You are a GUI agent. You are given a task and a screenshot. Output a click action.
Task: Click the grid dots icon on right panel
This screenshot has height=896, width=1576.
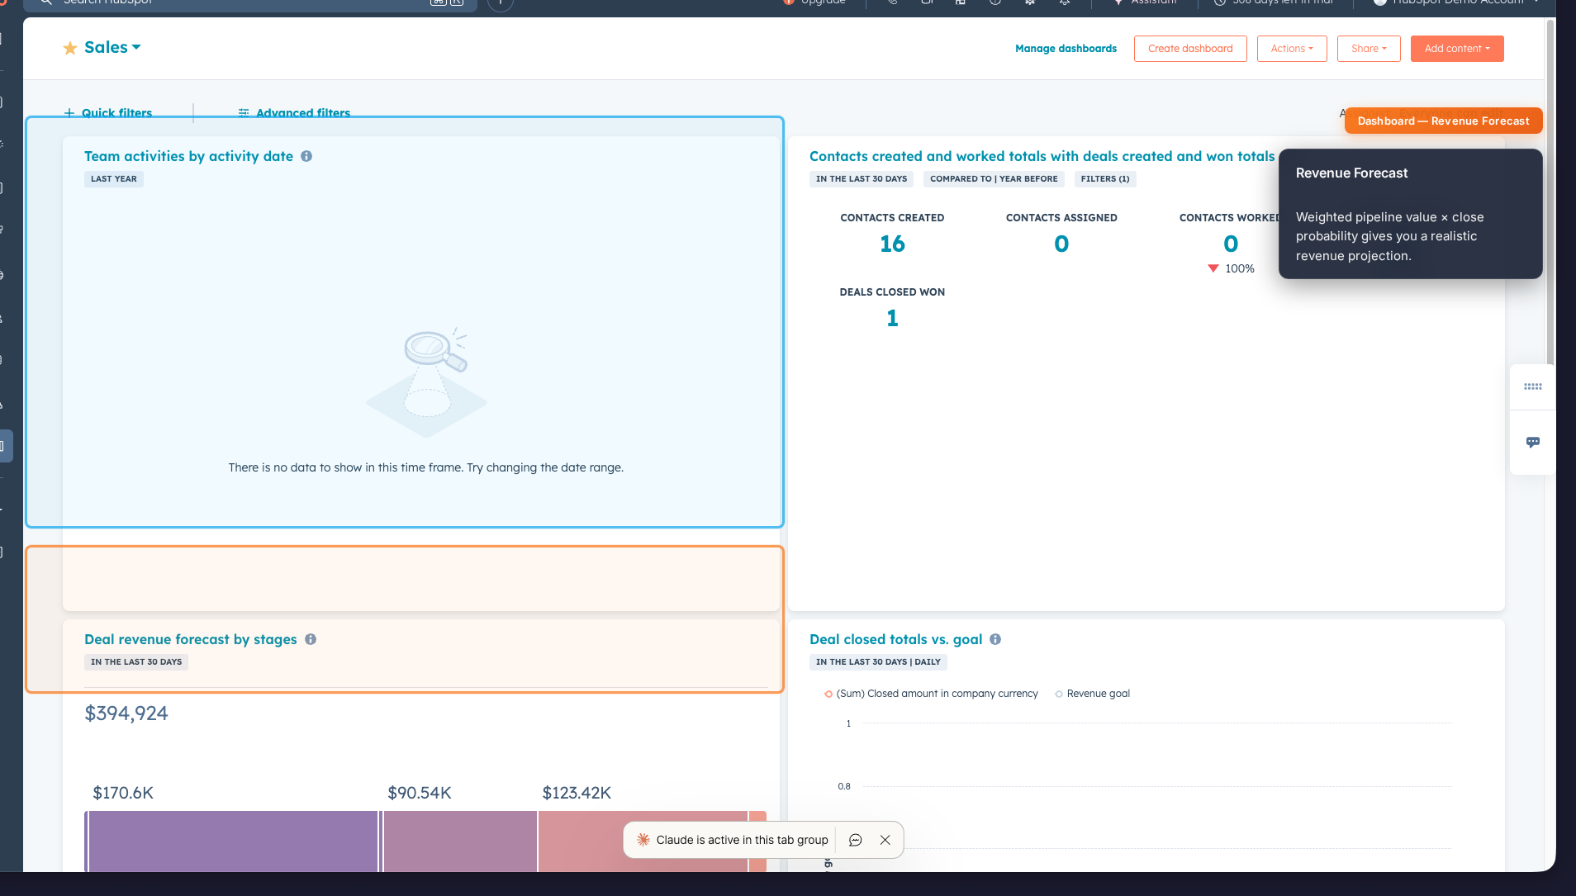click(1533, 386)
